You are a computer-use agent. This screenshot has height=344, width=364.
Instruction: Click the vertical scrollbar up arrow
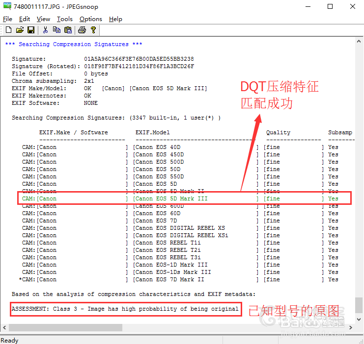click(x=359, y=42)
